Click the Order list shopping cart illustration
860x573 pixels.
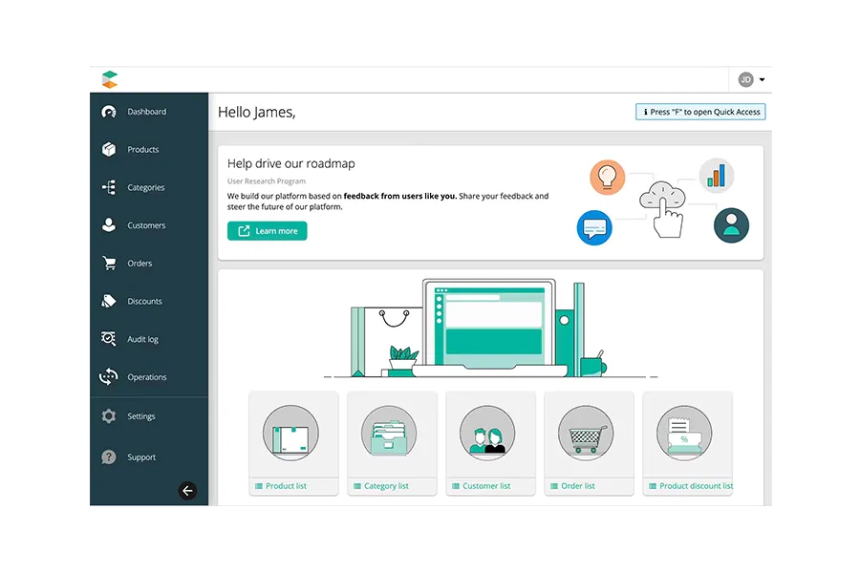(586, 434)
